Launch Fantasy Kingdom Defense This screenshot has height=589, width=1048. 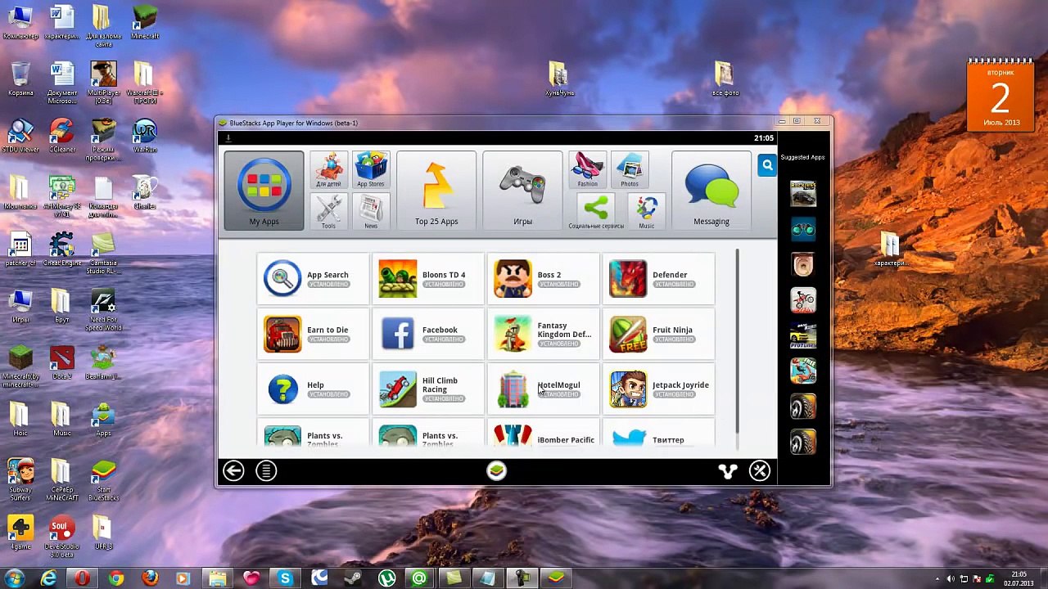544,334
